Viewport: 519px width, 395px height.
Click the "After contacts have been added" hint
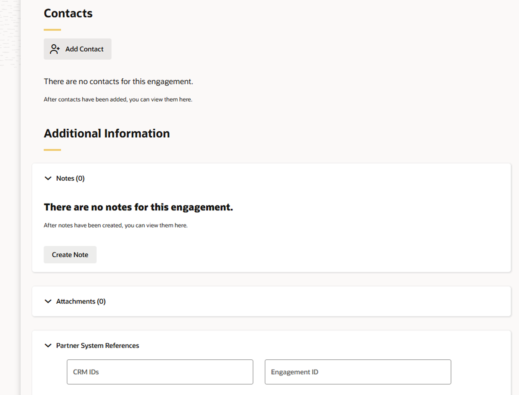[x=118, y=99]
